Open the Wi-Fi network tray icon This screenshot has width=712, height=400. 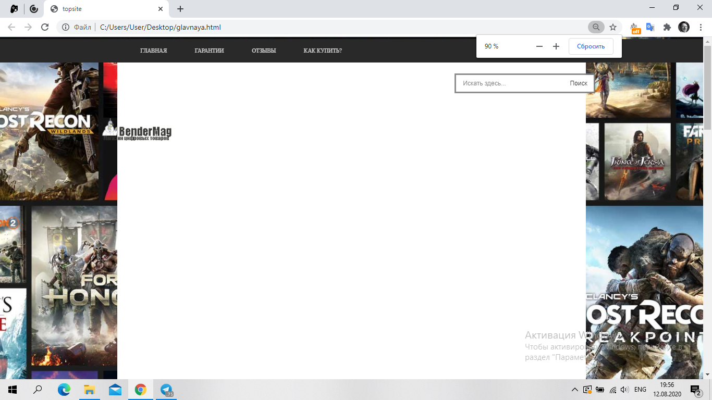coord(613,390)
